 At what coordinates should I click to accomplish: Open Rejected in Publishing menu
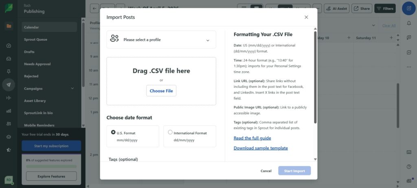[49, 77]
